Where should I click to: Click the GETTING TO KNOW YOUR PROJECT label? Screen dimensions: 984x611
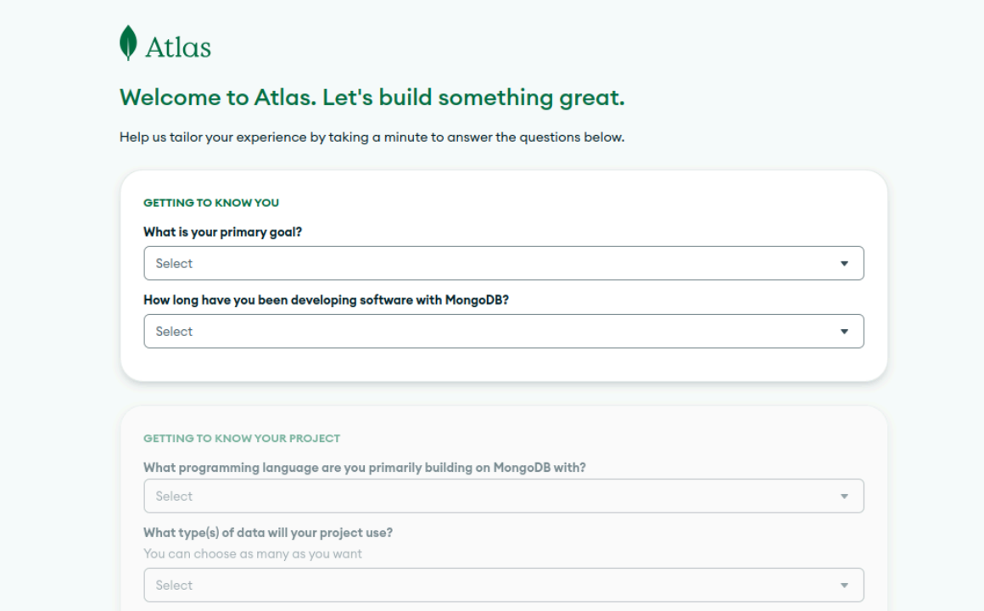pos(241,438)
